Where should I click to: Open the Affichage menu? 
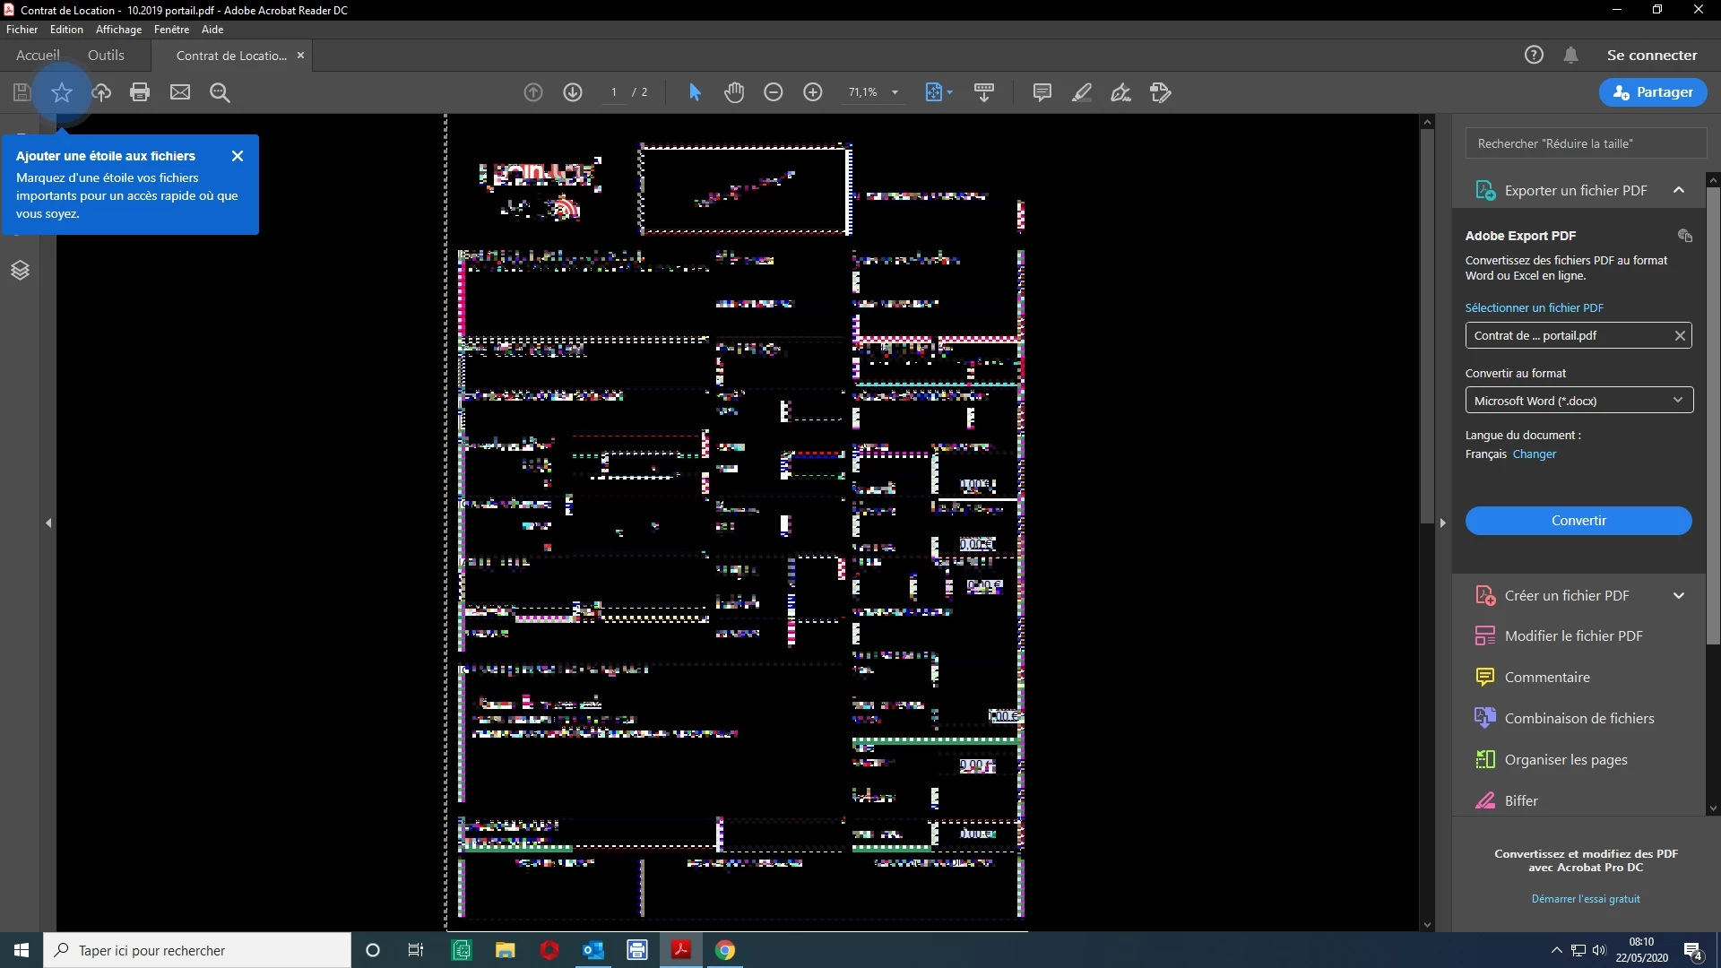coord(118,30)
